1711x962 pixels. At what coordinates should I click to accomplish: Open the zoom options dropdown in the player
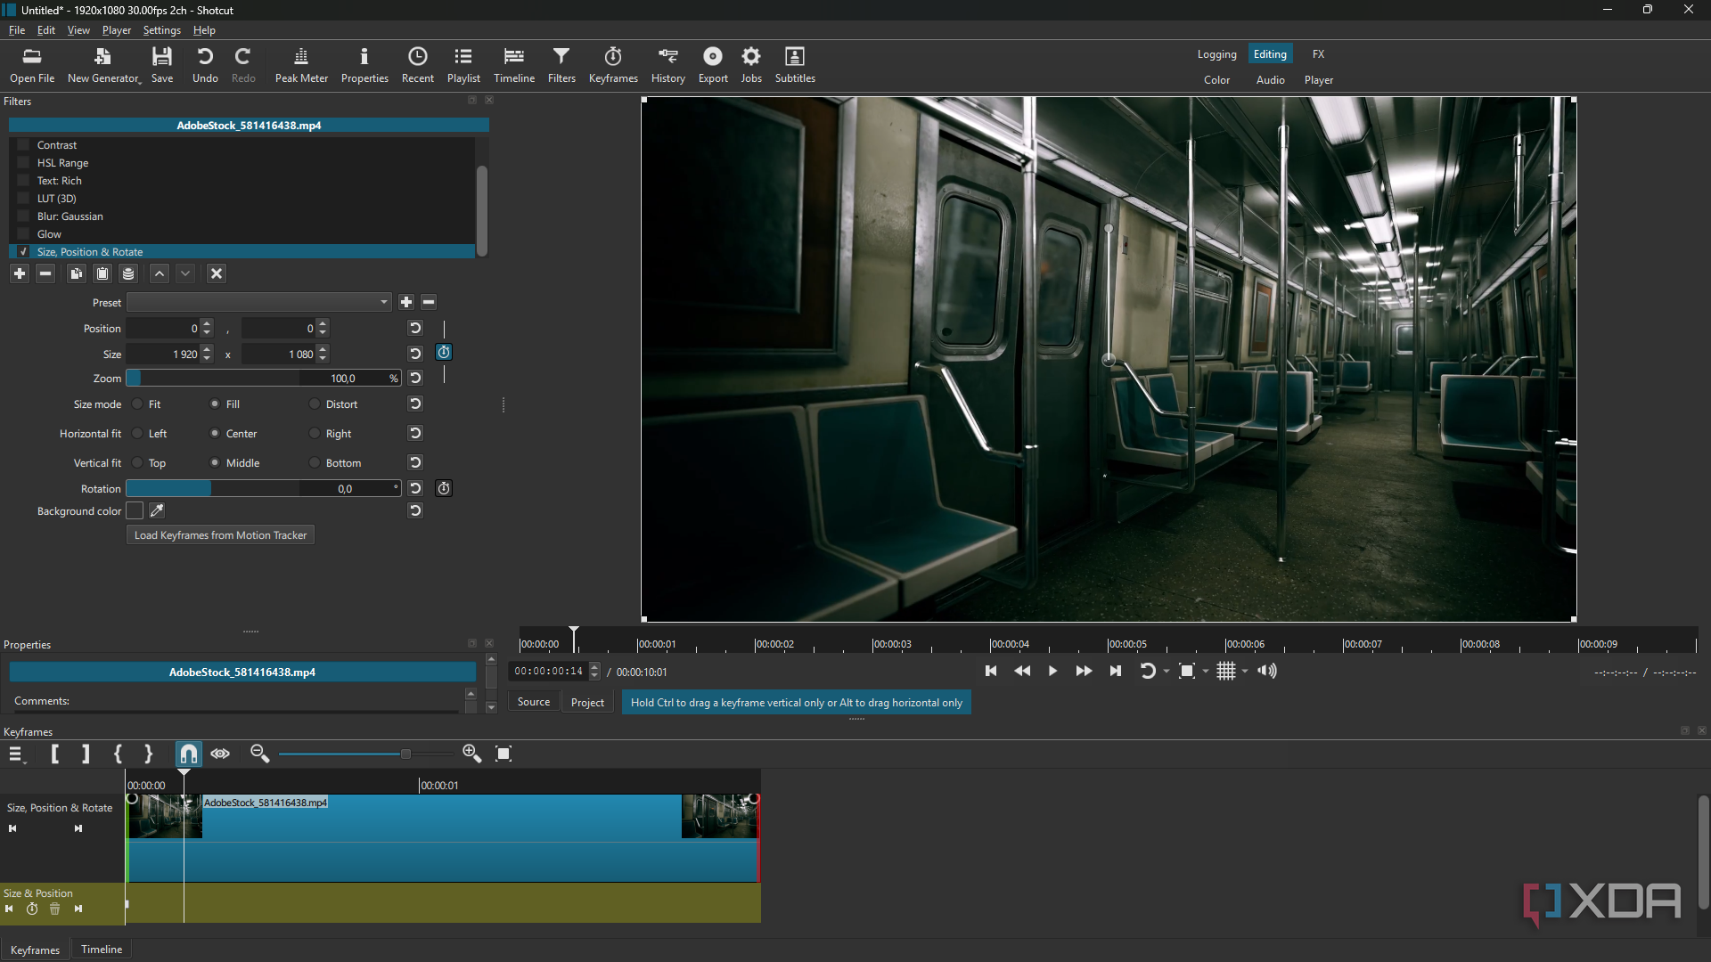tap(1206, 672)
